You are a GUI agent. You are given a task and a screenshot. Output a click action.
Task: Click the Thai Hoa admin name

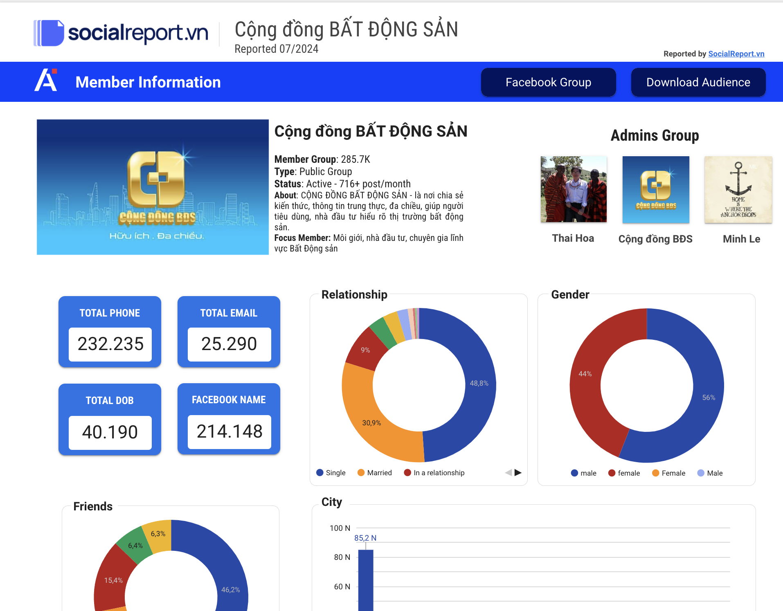(x=573, y=238)
